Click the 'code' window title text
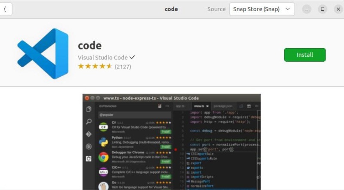Screen dimensions: 344x190 point(171,9)
